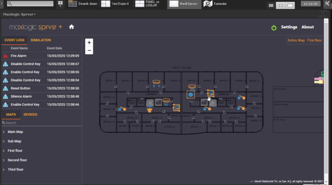Image resolution: width=332 pixels, height=185 pixels.
Task: Select the module icon in the right corridor
Action: pyautogui.click(x=211, y=93)
